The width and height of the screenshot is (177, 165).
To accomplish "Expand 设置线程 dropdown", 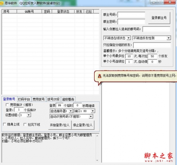I will tap(29, 115).
